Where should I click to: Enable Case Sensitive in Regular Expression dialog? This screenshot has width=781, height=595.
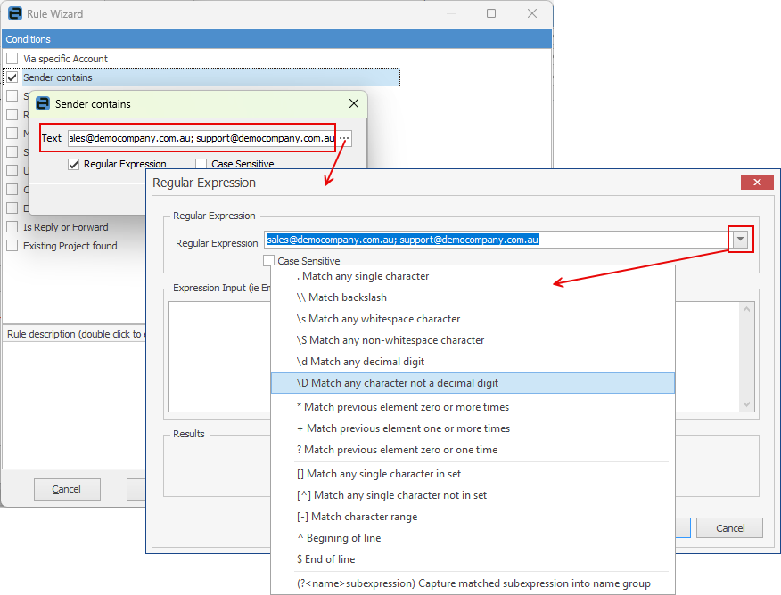269,260
